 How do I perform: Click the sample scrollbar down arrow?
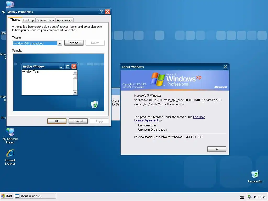tap(75, 92)
